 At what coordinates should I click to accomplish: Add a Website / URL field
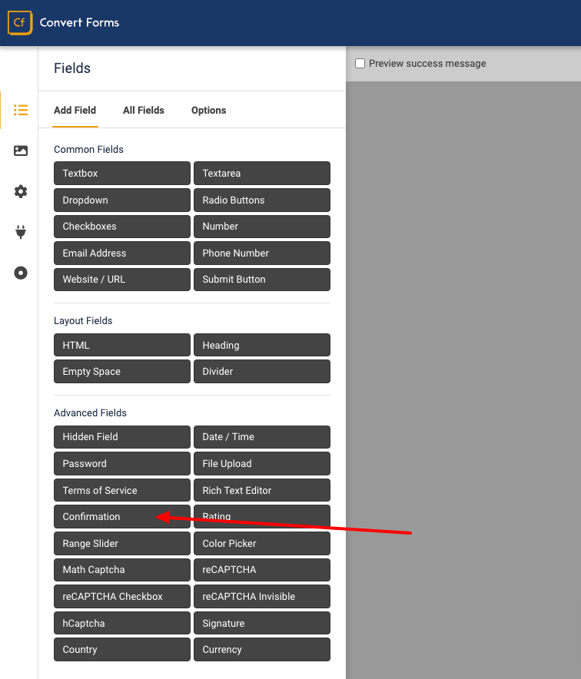coord(122,280)
